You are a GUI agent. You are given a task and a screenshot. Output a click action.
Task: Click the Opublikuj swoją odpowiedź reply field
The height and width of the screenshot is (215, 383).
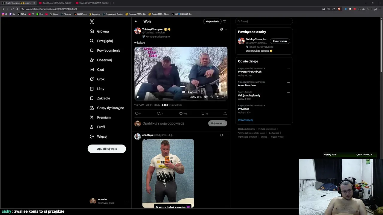point(163,123)
